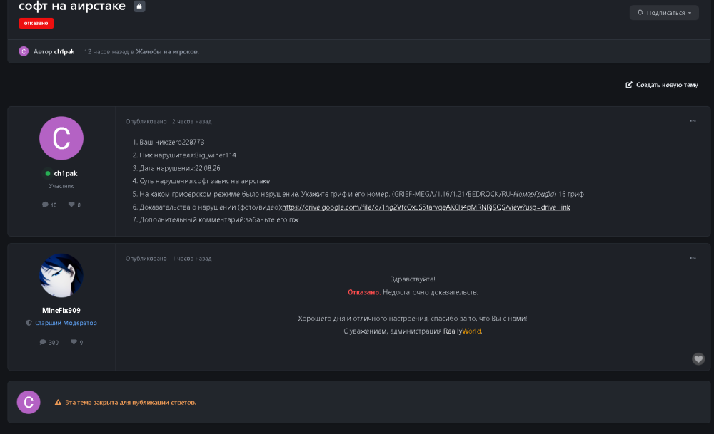The image size is (714, 434).
Task: Open options menu on MineFix909's post
Action: tap(693, 258)
